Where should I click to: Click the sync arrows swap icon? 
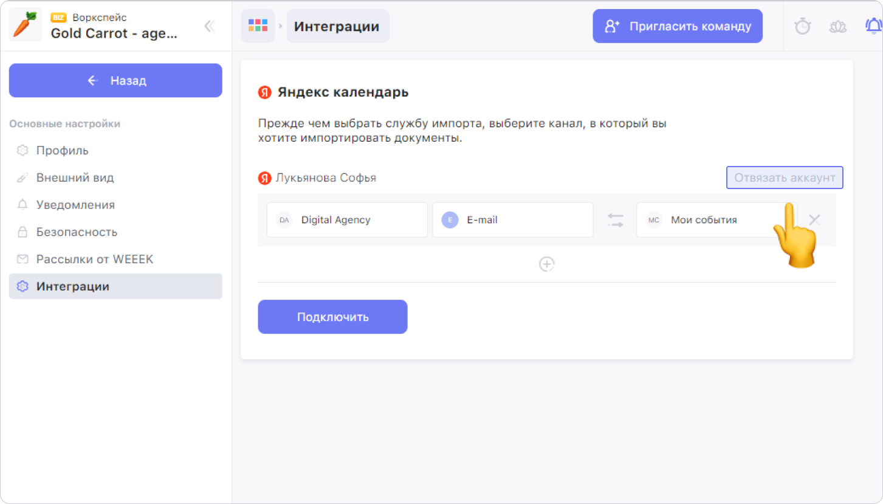615,220
